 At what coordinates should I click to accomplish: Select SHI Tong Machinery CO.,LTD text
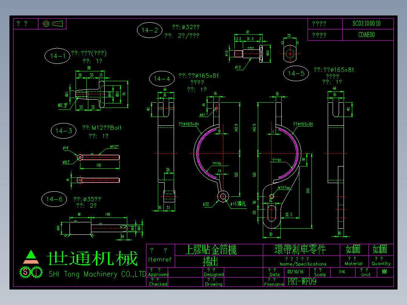pyautogui.click(x=97, y=274)
